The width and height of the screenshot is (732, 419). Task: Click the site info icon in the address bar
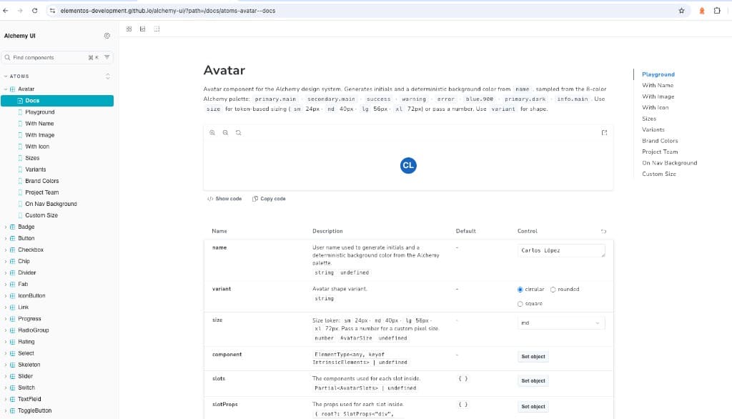[x=52, y=10]
